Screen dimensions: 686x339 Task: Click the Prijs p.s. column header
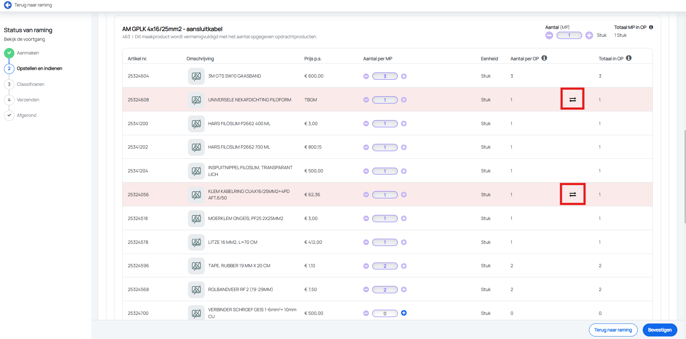coord(313,59)
